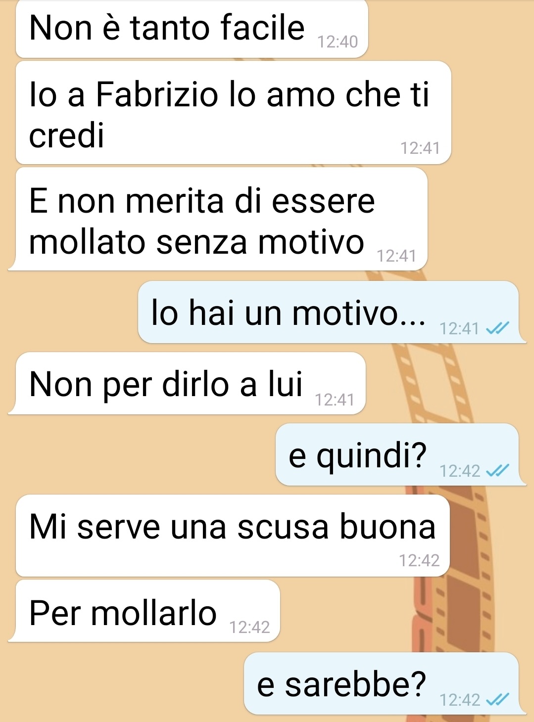Tap the sent message "Io hai un motivo..."
534x722 pixels.
(x=329, y=312)
